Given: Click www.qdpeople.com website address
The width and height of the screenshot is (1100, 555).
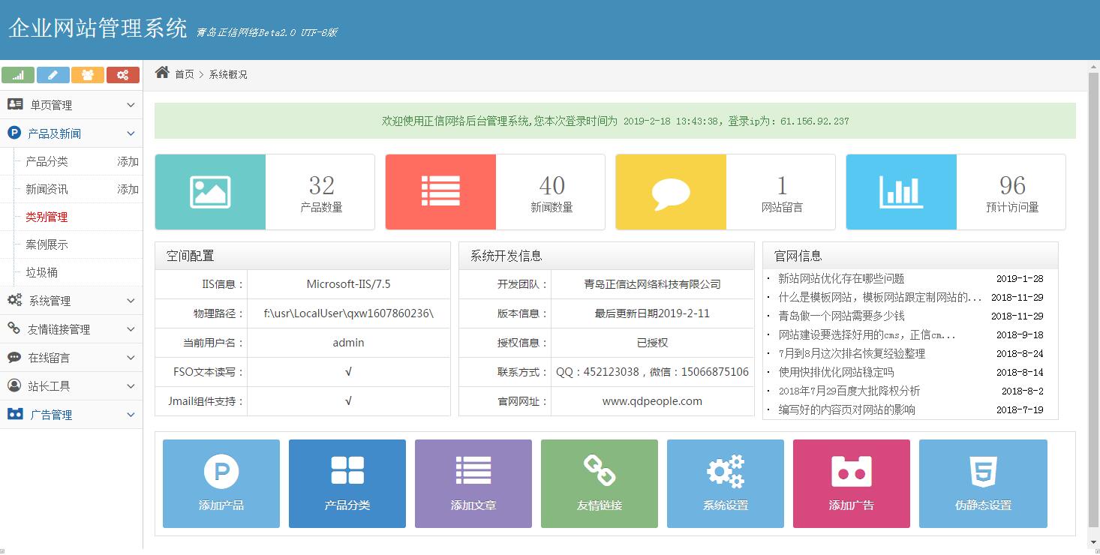Looking at the screenshot, I should click(x=652, y=401).
